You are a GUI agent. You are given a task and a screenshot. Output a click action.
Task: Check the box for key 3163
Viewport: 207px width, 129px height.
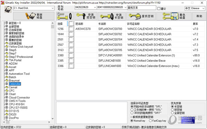pyautogui.click(x=71, y=50)
